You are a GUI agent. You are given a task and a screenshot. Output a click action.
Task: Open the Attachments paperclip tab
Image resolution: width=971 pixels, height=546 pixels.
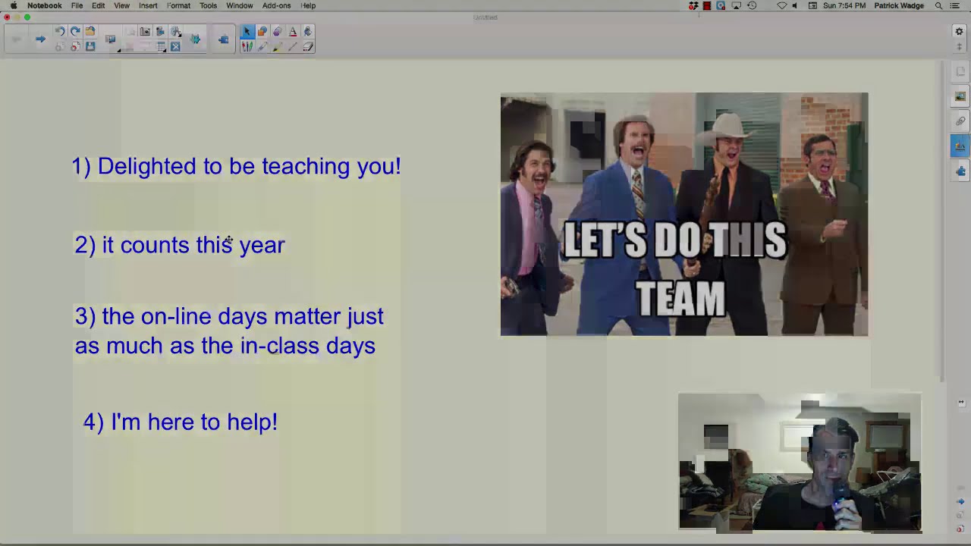pos(960,121)
